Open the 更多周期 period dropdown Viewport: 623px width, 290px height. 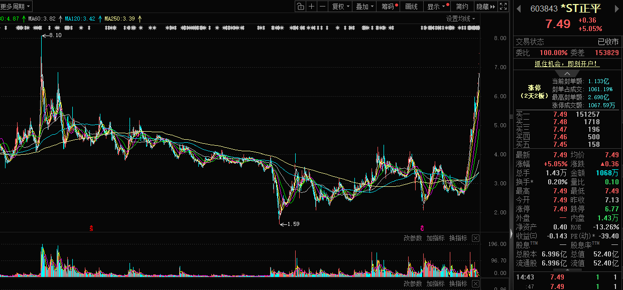pos(16,7)
